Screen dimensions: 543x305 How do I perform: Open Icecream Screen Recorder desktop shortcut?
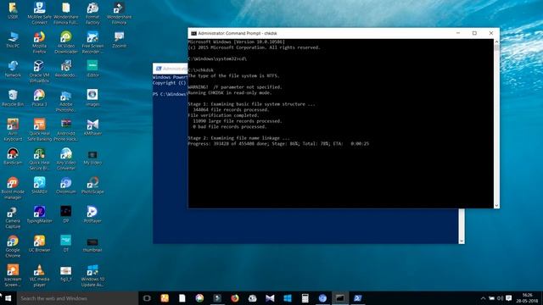pyautogui.click(x=13, y=275)
